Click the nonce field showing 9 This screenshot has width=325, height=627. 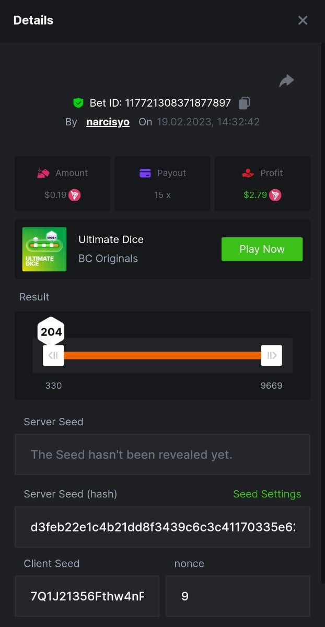click(x=238, y=596)
